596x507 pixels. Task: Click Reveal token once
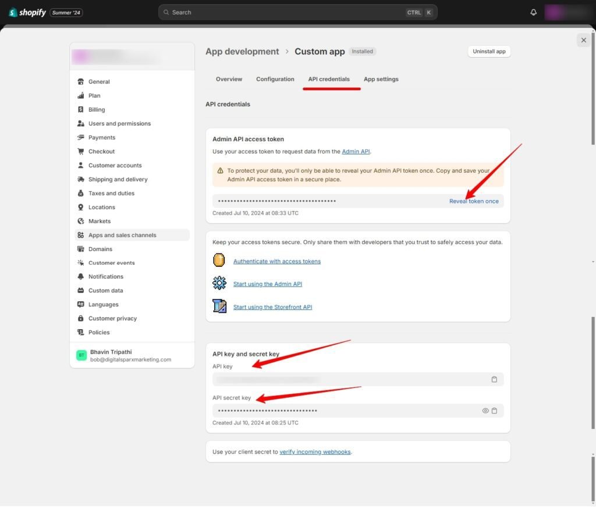474,201
